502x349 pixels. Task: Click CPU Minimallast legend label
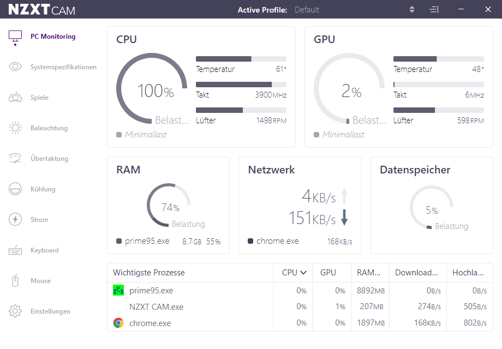tap(146, 135)
